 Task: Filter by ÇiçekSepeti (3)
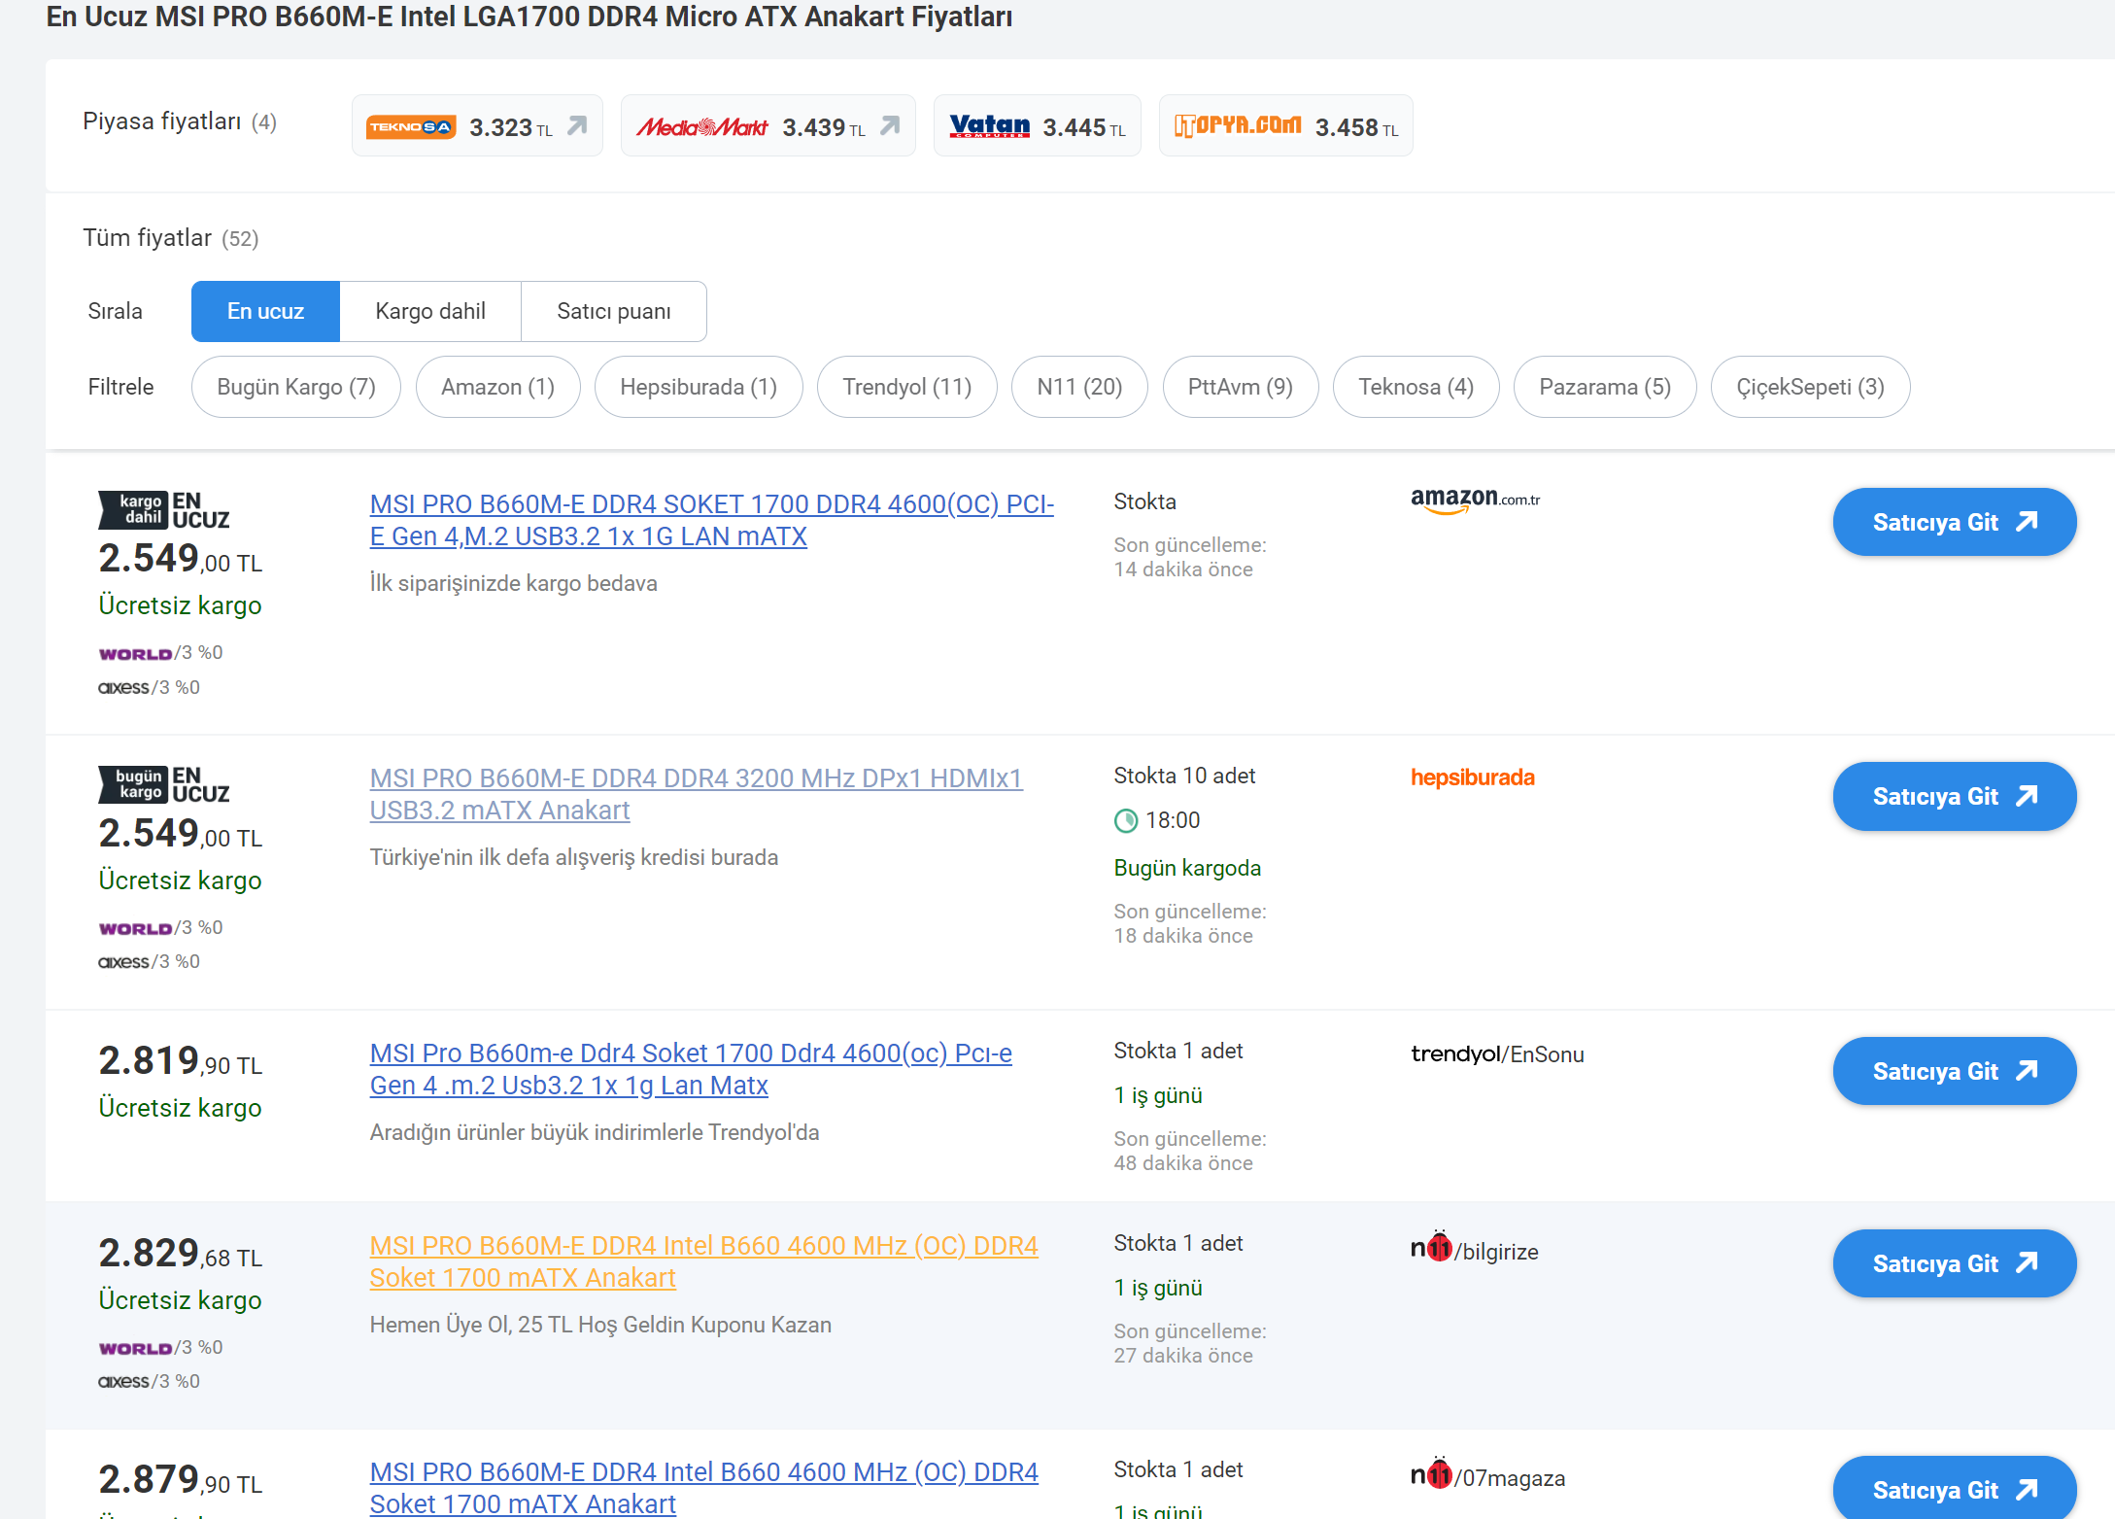pyautogui.click(x=1811, y=387)
